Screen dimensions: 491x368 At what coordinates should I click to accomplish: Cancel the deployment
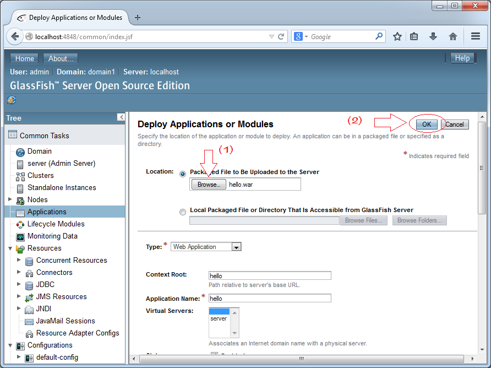455,125
